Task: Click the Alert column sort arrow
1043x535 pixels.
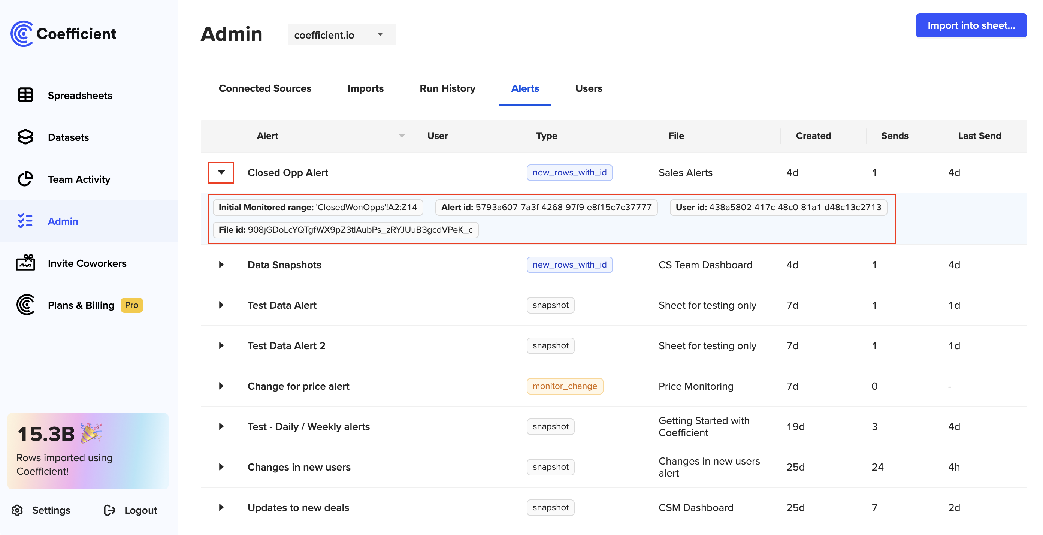Action: [402, 136]
